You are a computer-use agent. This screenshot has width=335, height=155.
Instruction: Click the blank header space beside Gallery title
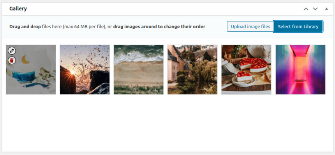(164, 9)
